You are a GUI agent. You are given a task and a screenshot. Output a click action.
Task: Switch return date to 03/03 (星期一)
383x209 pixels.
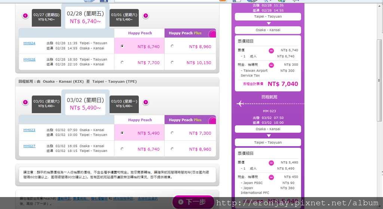(x=124, y=104)
